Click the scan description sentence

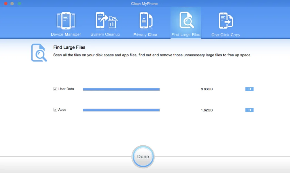pos(152,55)
